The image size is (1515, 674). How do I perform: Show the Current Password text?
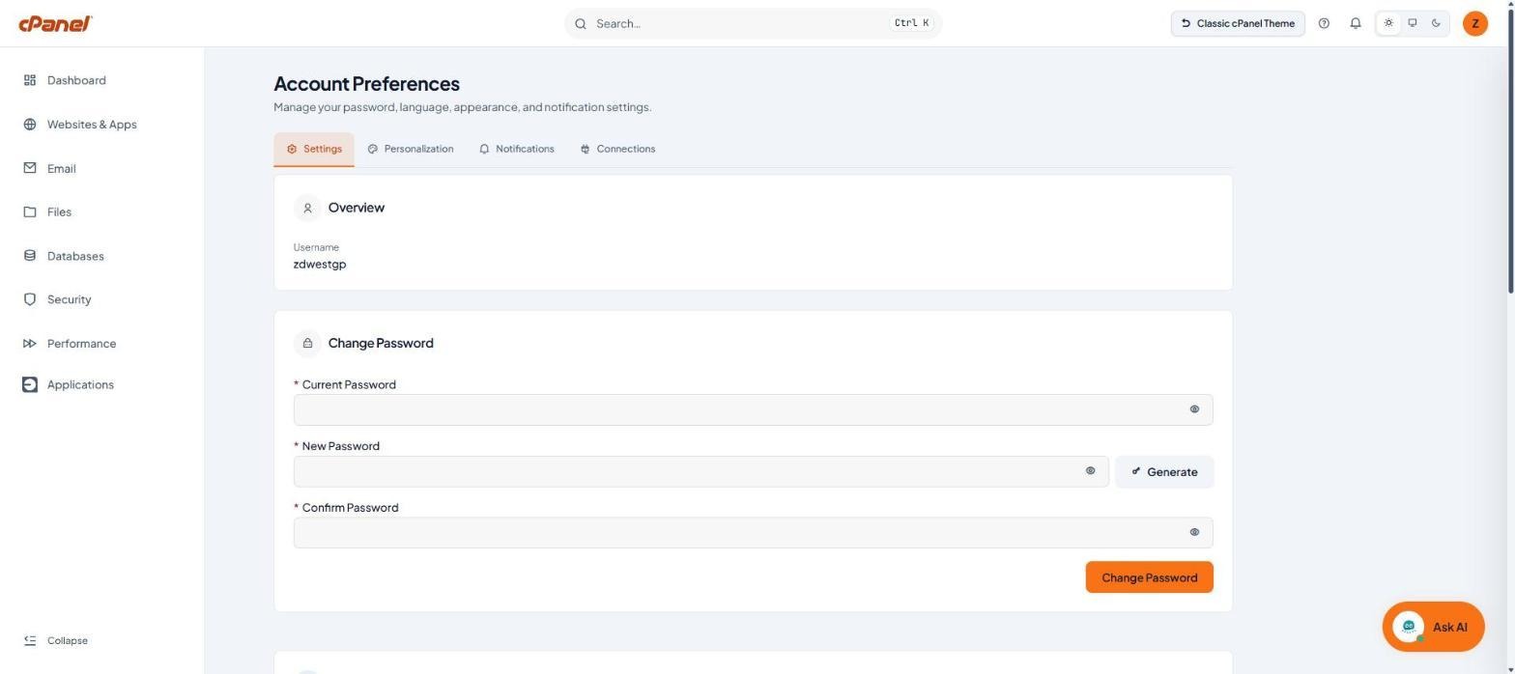pos(1194,409)
